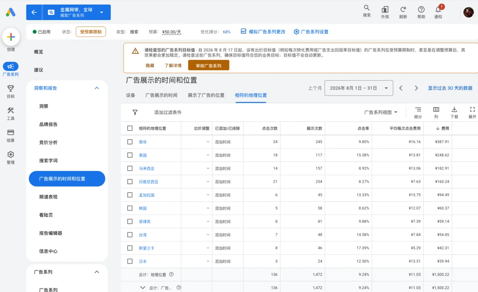Open the 斯里兰卡 location link
The height and width of the screenshot is (292, 478).
[147, 248]
